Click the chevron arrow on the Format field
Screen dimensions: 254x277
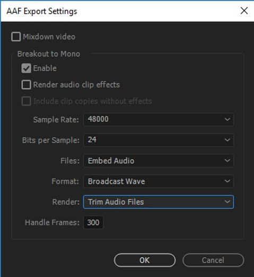[x=227, y=181]
